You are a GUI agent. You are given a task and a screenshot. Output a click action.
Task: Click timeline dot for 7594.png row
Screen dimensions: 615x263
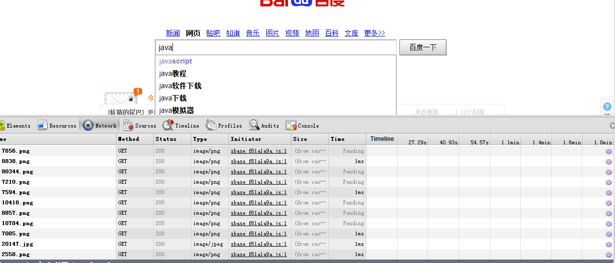(609, 193)
